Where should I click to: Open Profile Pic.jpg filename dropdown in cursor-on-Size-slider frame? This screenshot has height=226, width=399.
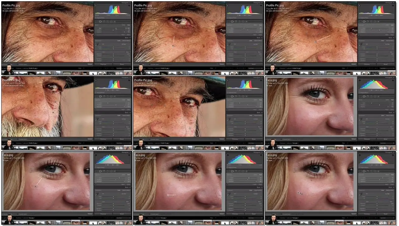[33, 68]
